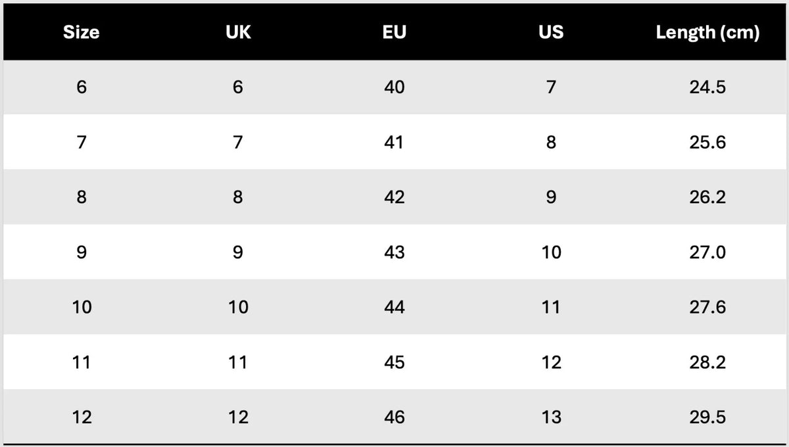Click the EU 45 cell
The height and width of the screenshot is (447, 789).
(394, 362)
